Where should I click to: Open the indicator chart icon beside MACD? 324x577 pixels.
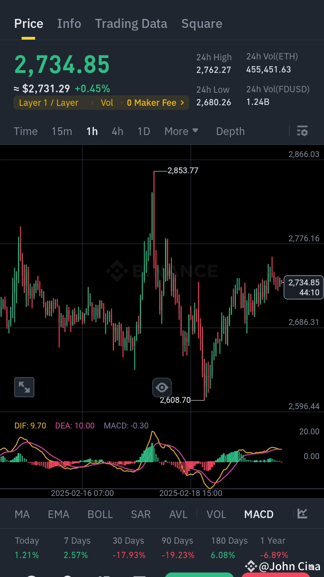pyautogui.click(x=302, y=514)
